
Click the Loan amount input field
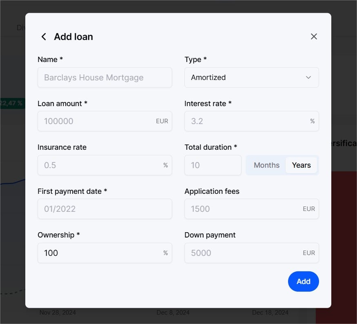click(105, 121)
